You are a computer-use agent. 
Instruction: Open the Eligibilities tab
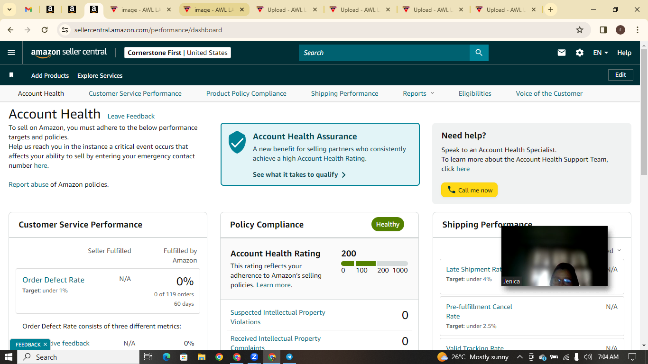(475, 93)
